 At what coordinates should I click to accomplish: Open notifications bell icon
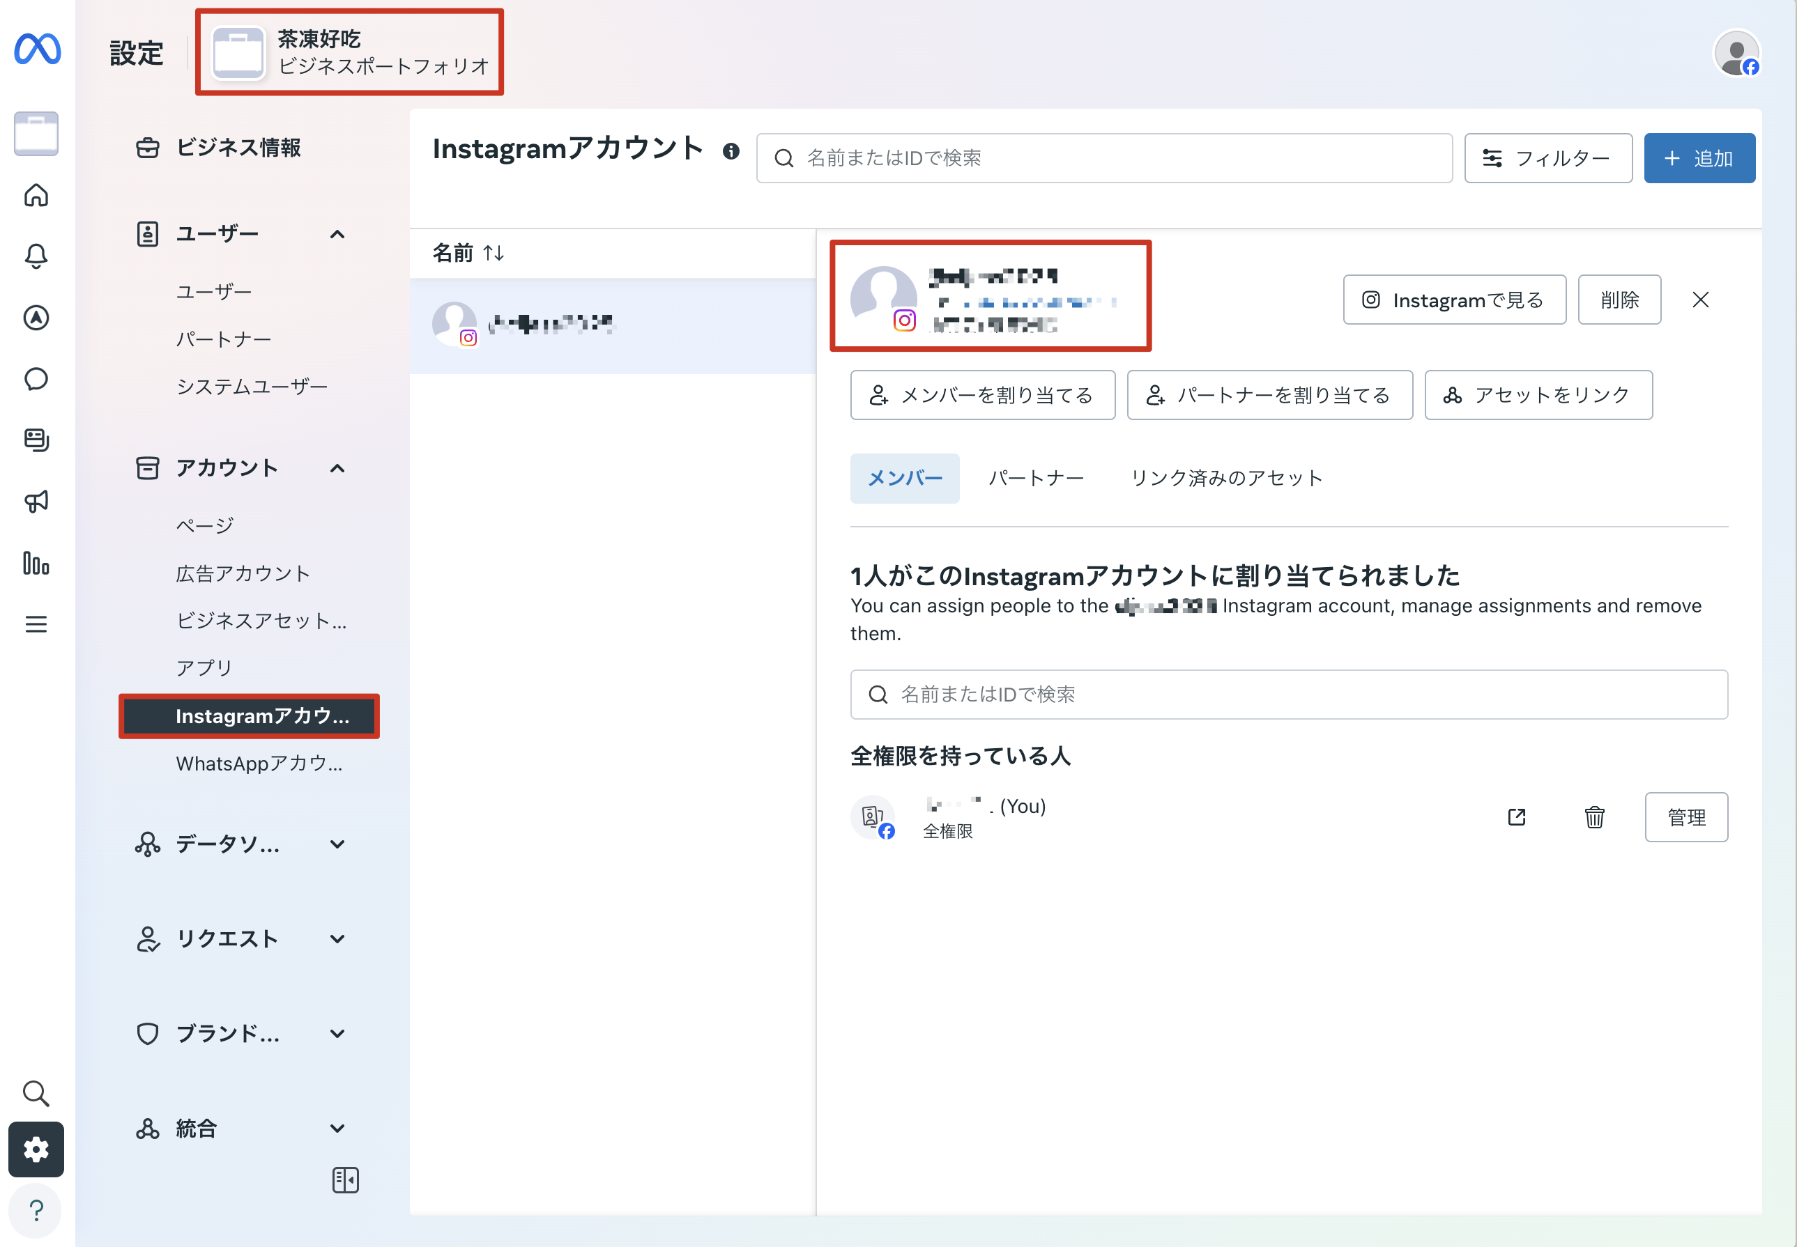click(x=36, y=256)
